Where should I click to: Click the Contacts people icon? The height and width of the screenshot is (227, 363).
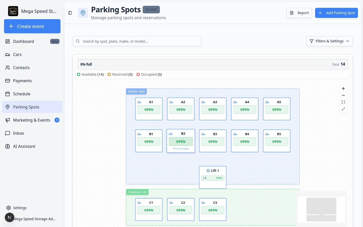point(8,68)
